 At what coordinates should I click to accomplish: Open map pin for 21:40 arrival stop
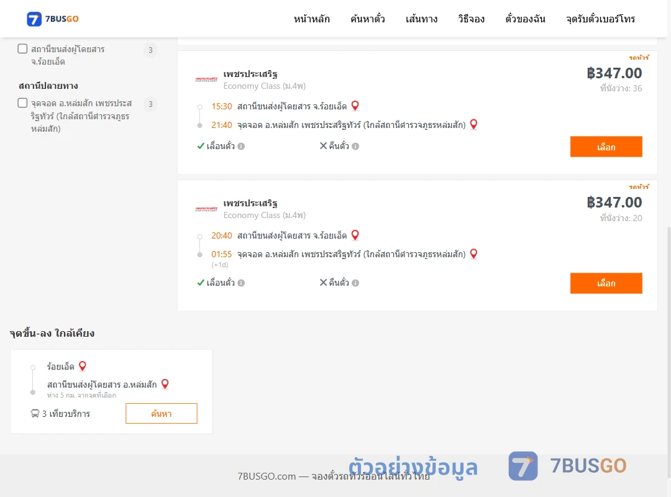473,124
